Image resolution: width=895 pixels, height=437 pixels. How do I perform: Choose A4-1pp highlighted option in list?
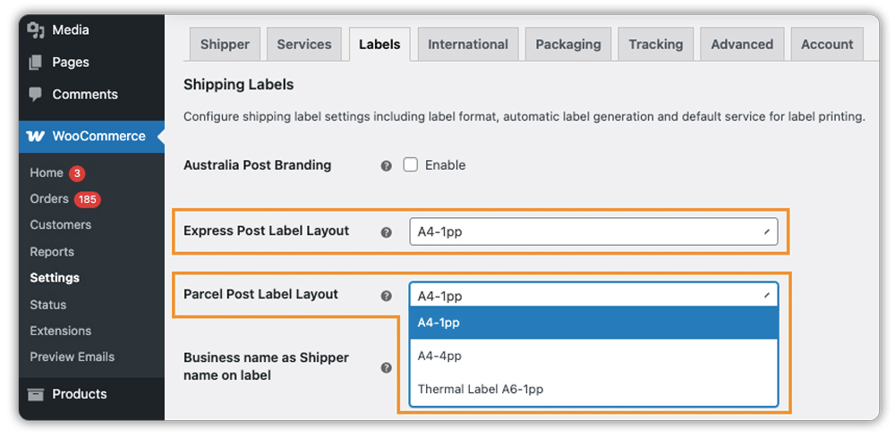(593, 323)
